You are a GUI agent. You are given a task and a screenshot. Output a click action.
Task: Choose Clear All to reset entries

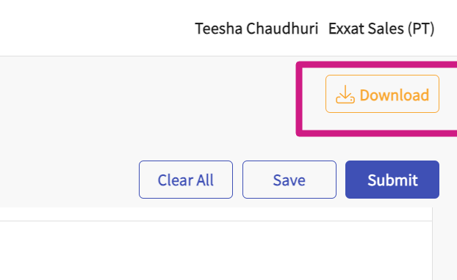[x=186, y=180]
